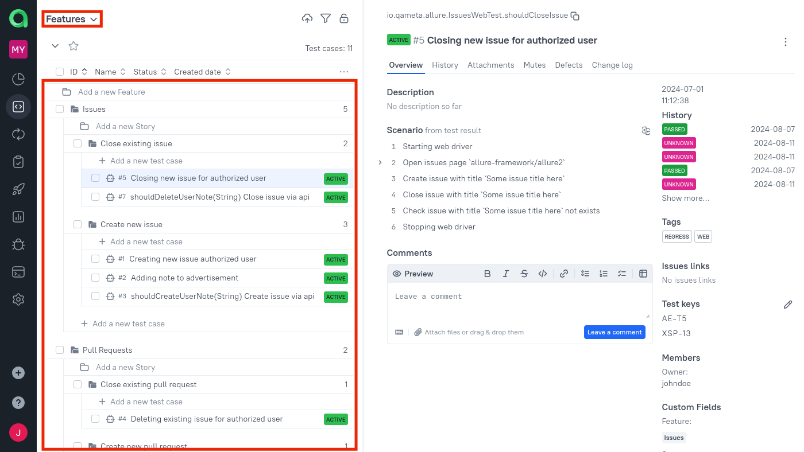Open the jobs rocket sidebar icon
Image resolution: width=804 pixels, height=452 pixels.
pyautogui.click(x=18, y=189)
